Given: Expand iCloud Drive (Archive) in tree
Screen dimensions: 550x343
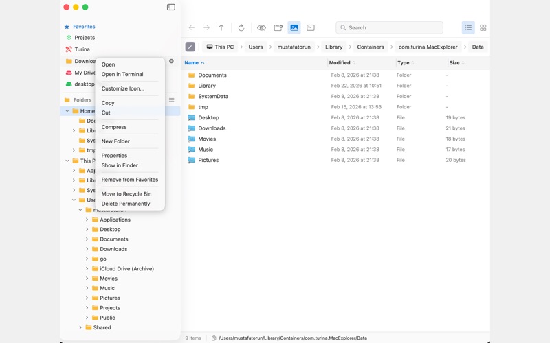Looking at the screenshot, I should coord(87,268).
